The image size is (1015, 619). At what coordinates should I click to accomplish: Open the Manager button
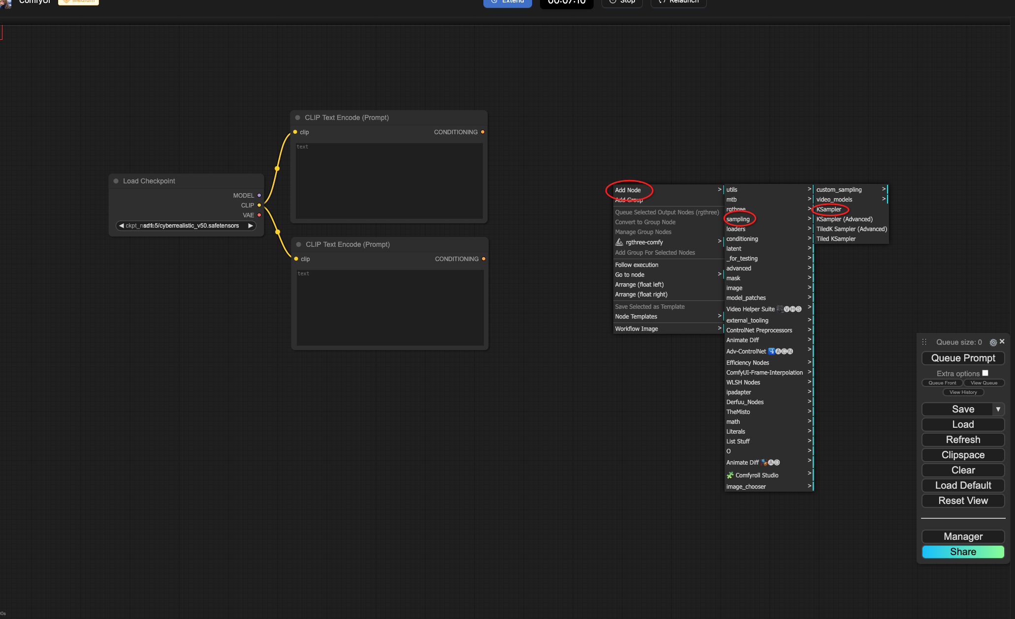(x=963, y=536)
